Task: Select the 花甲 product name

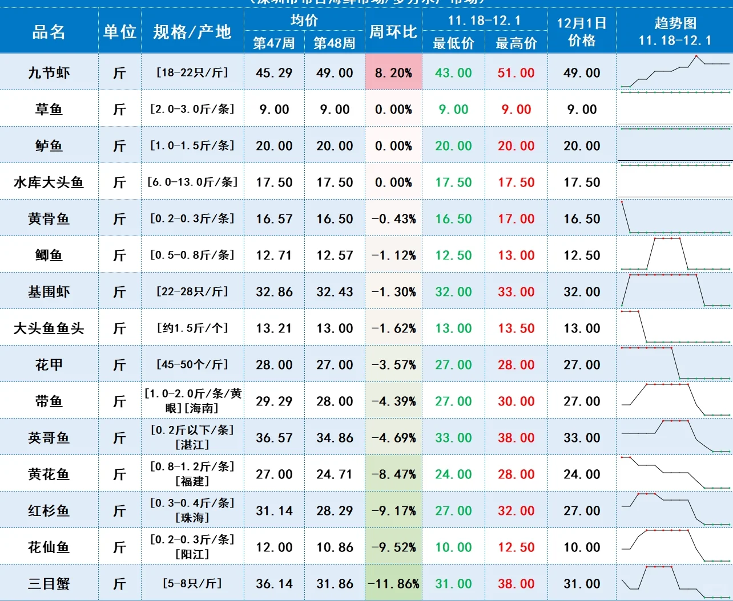Action: coord(49,365)
